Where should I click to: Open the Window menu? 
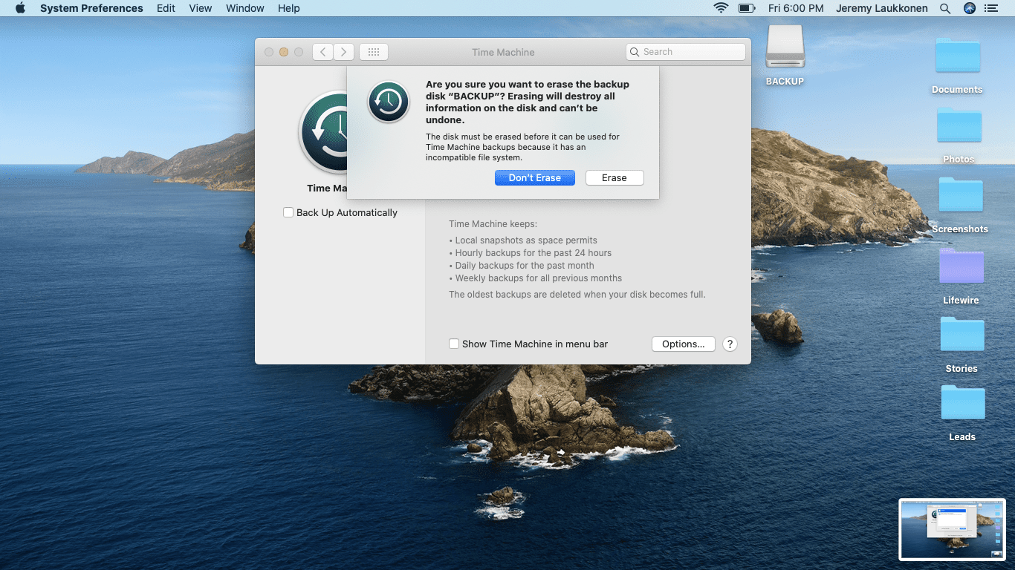[x=245, y=8]
